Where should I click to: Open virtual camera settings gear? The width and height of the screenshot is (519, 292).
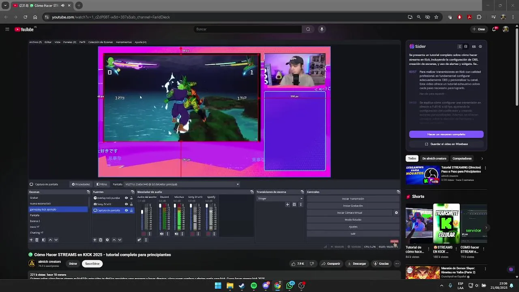click(x=396, y=213)
